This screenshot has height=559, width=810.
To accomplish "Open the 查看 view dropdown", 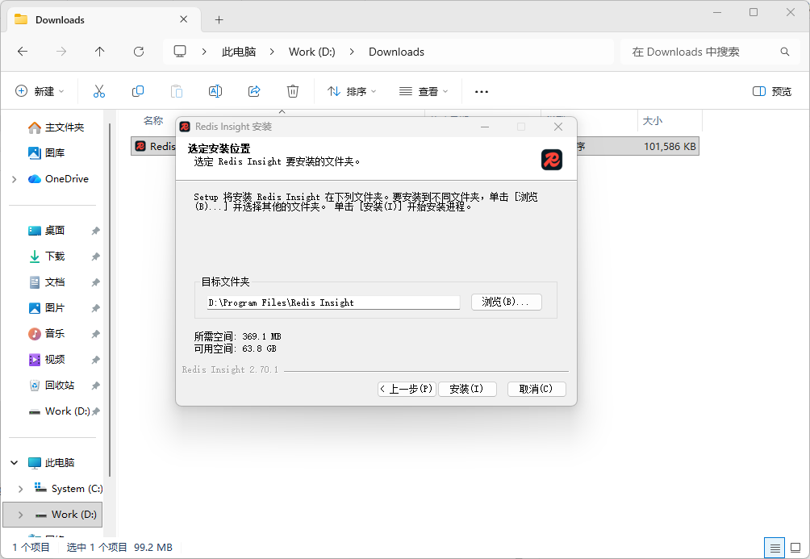I will click(424, 91).
